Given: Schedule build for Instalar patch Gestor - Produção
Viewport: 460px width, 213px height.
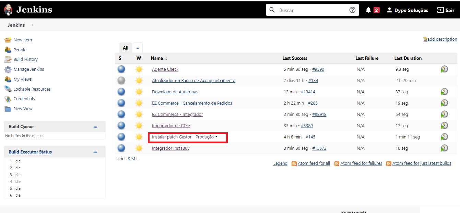Looking at the screenshot, I should click(444, 137).
